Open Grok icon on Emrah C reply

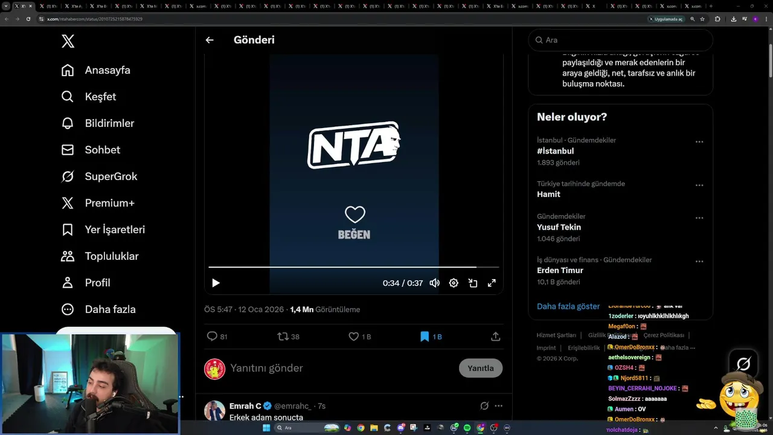(484, 406)
